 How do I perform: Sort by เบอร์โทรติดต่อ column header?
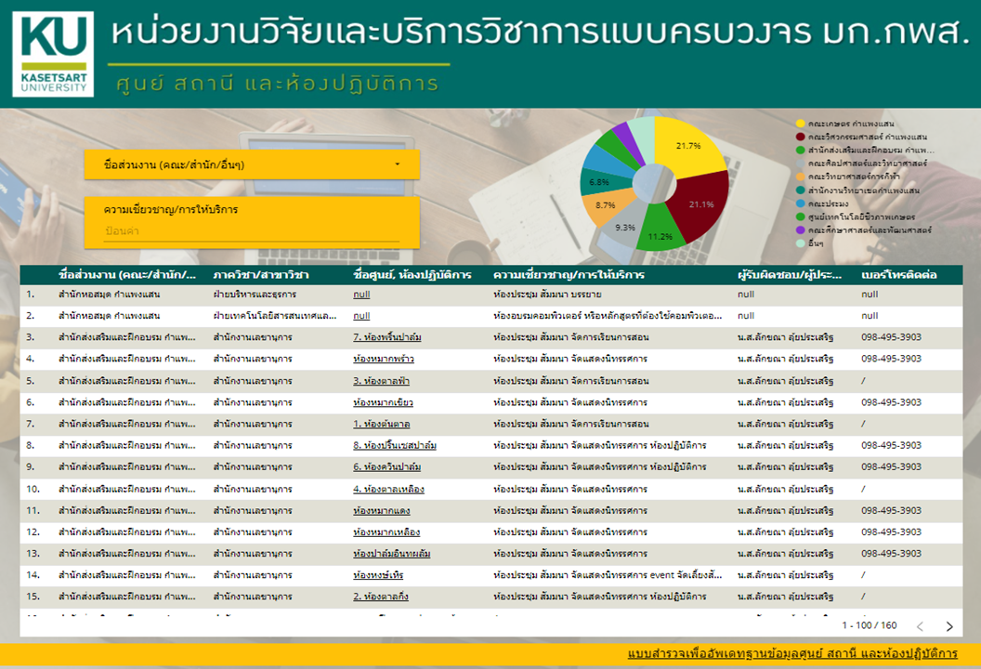pos(898,275)
